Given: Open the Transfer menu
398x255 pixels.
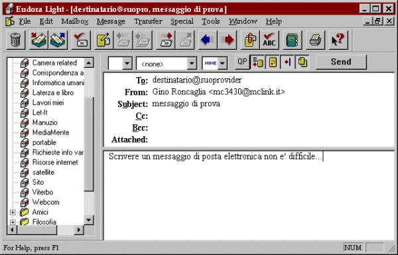Looking at the screenshot, I should coord(148,21).
